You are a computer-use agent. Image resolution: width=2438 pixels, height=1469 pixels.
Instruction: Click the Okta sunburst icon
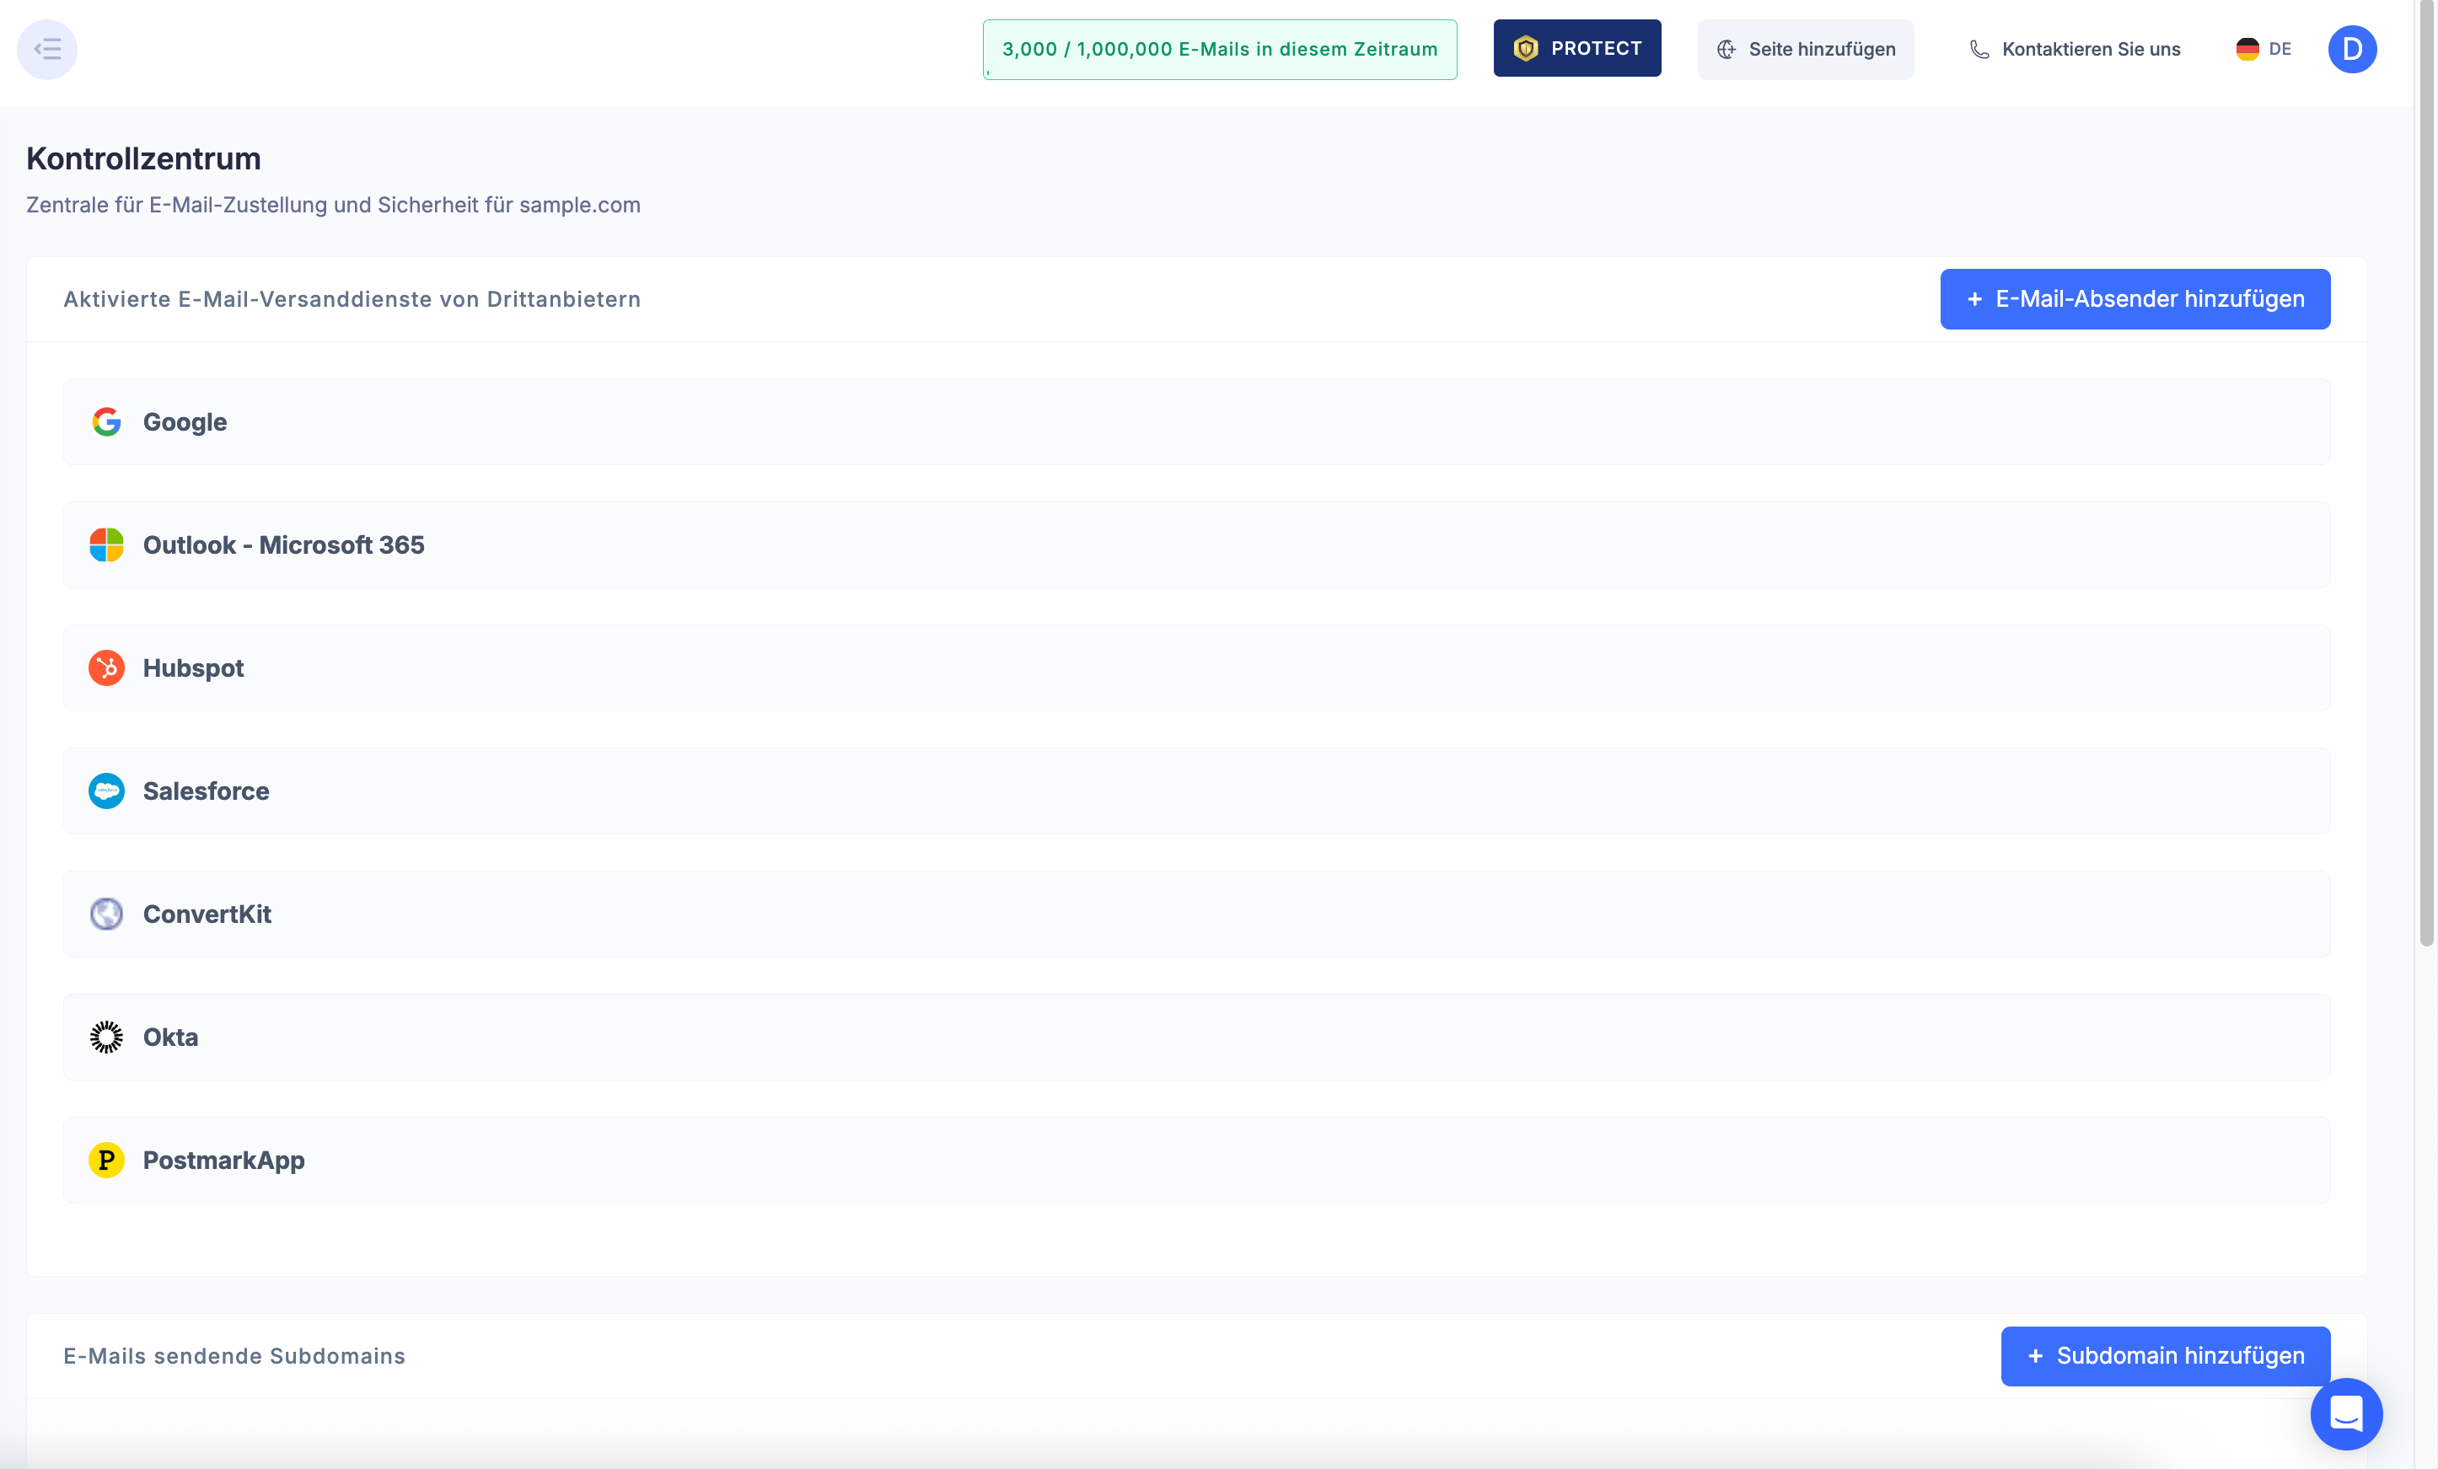point(107,1037)
